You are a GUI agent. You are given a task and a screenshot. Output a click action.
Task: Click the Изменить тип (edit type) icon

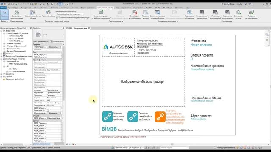point(51,41)
